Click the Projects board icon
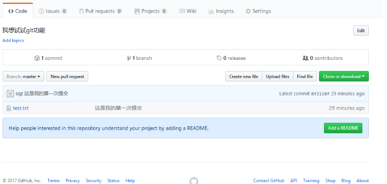This screenshot has width=387, height=184. point(137,11)
